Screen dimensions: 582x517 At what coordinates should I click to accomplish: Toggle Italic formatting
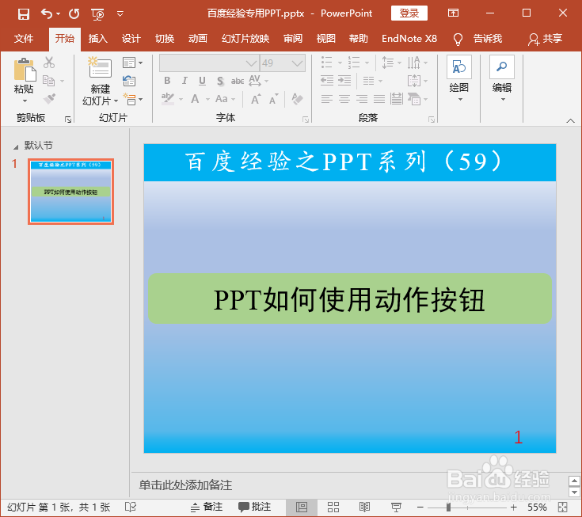coord(184,81)
